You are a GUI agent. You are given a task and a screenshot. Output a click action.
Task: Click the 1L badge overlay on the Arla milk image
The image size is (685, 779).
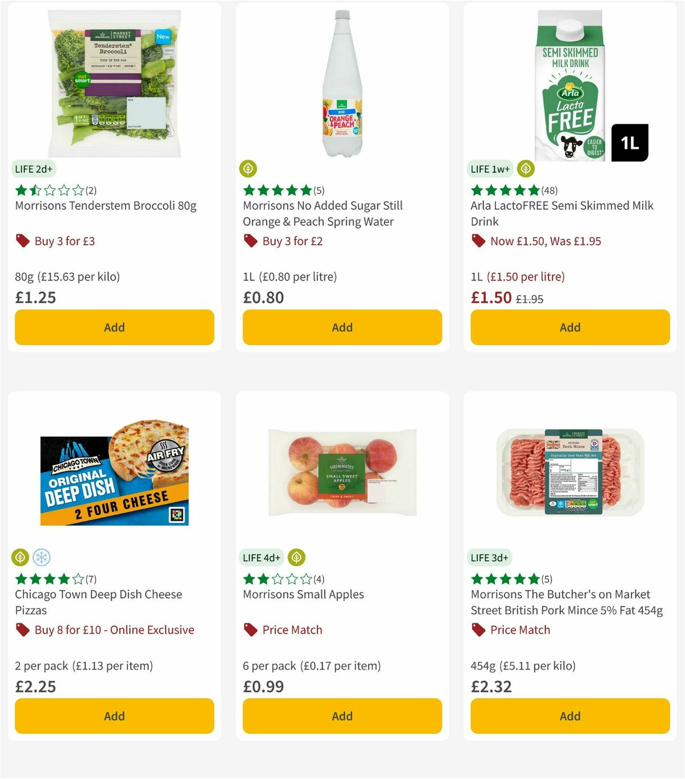point(630,143)
